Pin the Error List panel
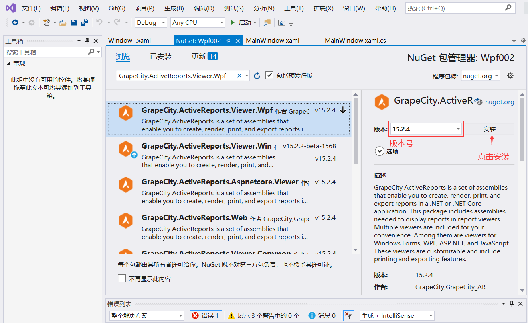 pyautogui.click(x=512, y=304)
